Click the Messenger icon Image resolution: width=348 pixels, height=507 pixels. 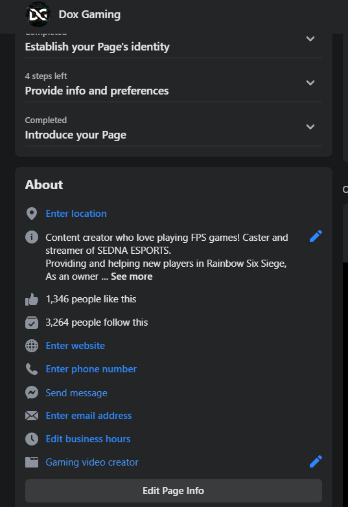coord(32,392)
